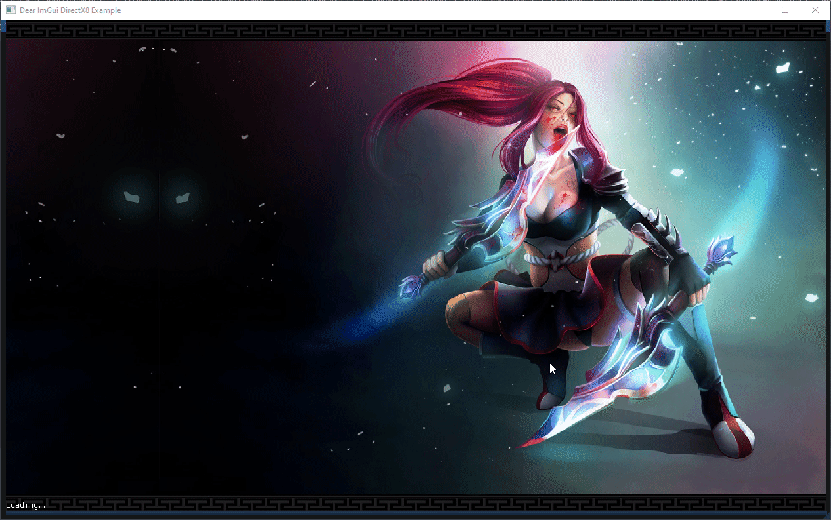Image resolution: width=831 pixels, height=520 pixels.
Task: Maximize the Dear ImGui DirectX8 window
Action: click(785, 10)
